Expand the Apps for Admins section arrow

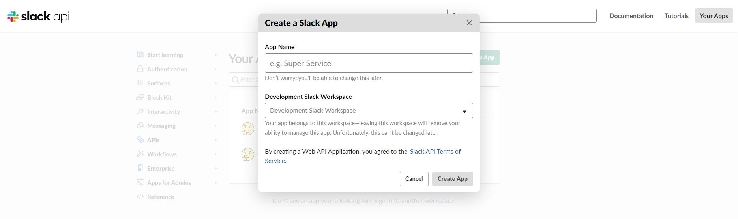click(216, 183)
